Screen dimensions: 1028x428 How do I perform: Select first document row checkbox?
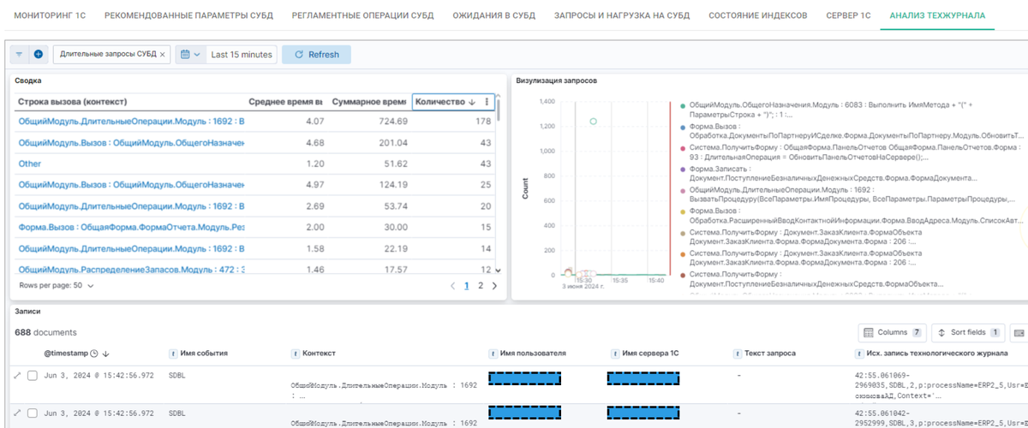(33, 376)
